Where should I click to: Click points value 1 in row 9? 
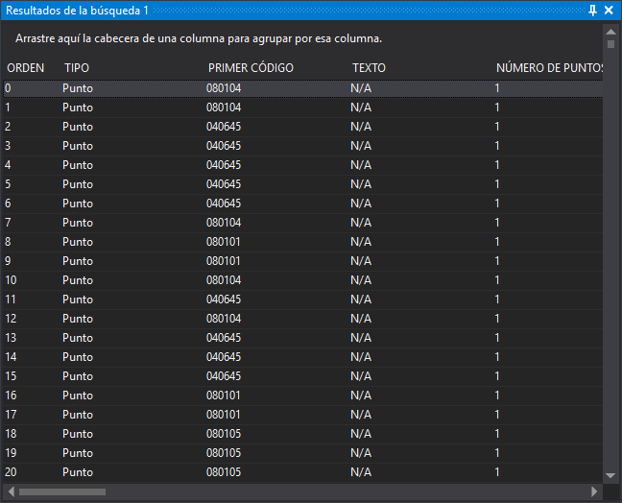(x=497, y=261)
